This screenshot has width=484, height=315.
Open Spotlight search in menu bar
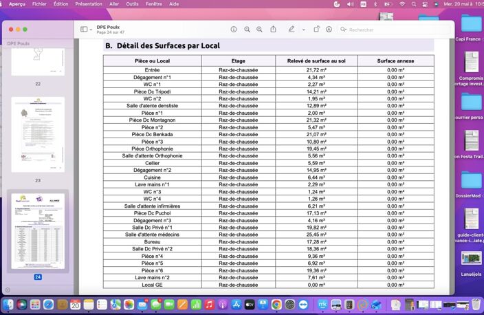(x=414, y=4)
